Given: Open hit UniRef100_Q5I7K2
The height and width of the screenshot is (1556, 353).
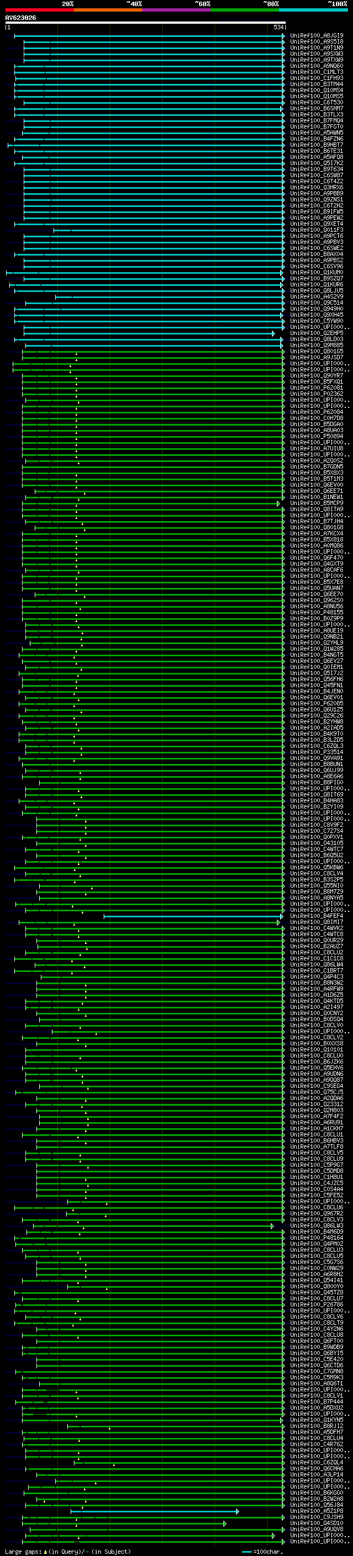Looking at the screenshot, I should [317, 163].
